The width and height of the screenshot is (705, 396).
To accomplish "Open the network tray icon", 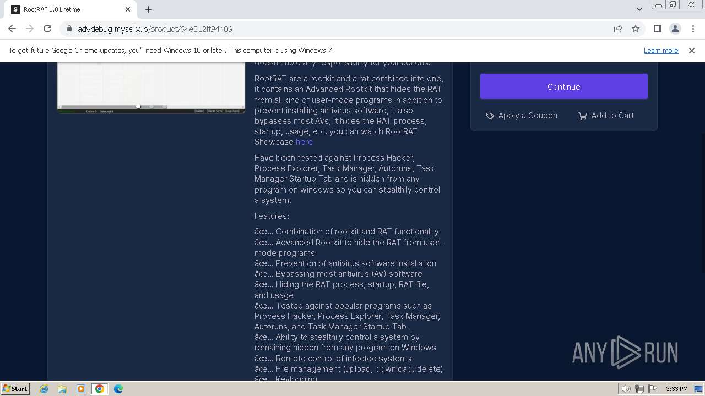I will 639,389.
